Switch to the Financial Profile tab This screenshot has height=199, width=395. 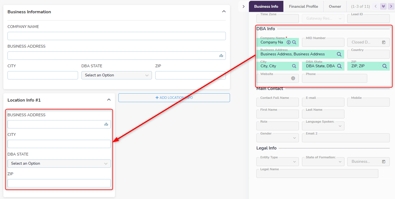(303, 6)
